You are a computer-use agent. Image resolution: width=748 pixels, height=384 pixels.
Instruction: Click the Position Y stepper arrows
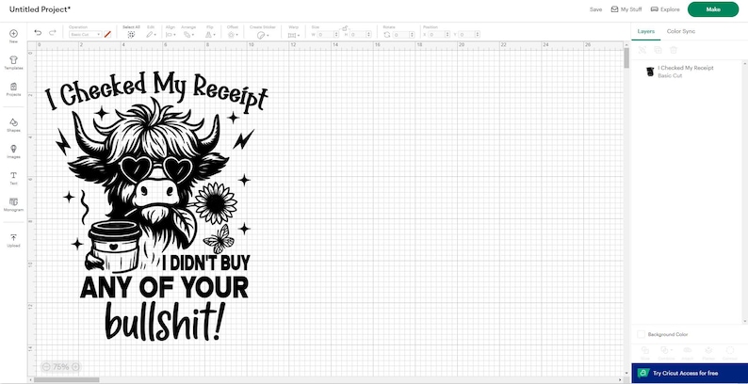[478, 35]
